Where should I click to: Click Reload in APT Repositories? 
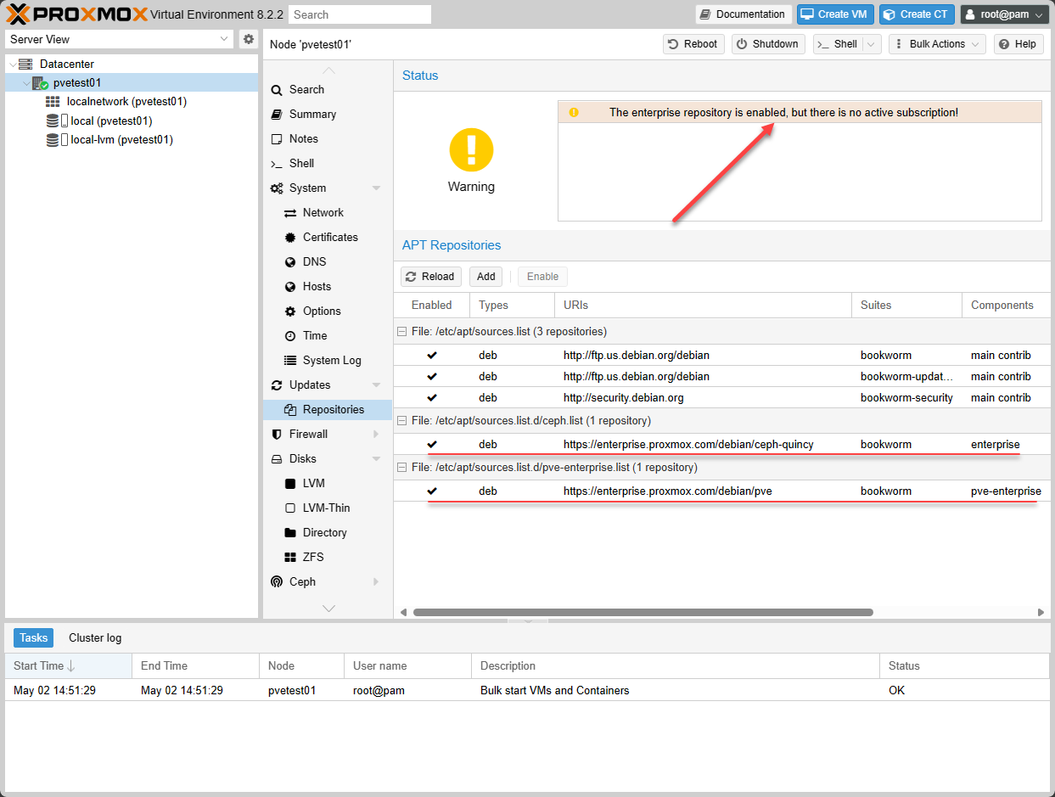tap(431, 277)
